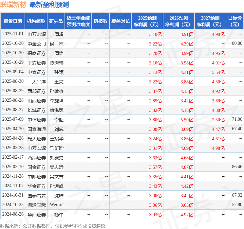This screenshot has height=229, width=244.
Task: Select 海通国际 institution cell
Action: tap(37, 205)
